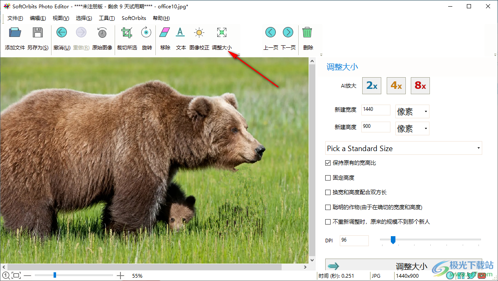Image resolution: width=498 pixels, height=281 pixels.
Task: Open the 工具 menu
Action: (x=106, y=18)
